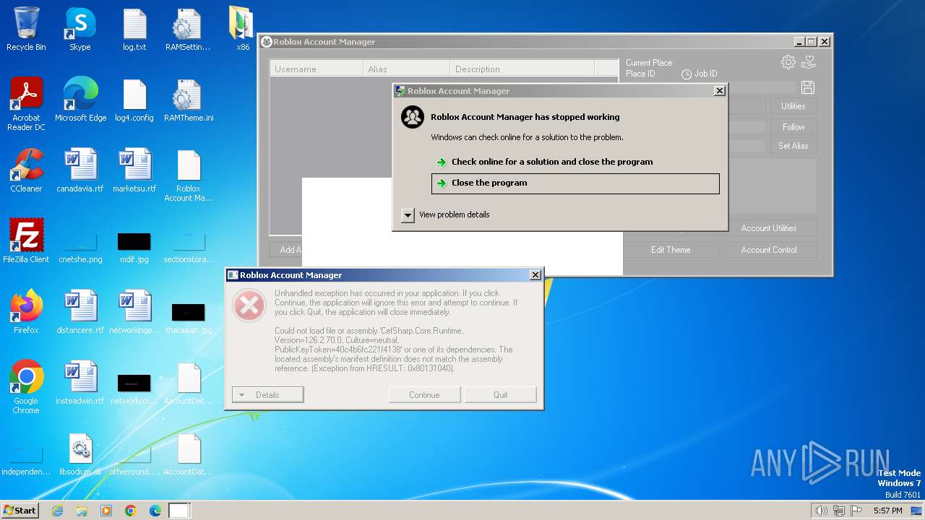Select the Google Chrome desktop shortcut
Viewport: 925px width, 520px height.
tap(26, 386)
